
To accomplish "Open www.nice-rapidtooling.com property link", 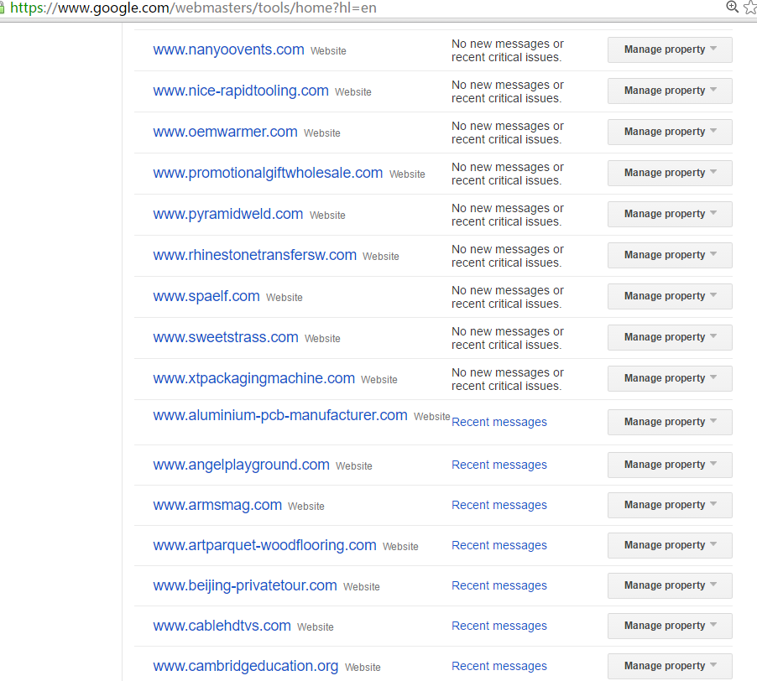I will [240, 91].
